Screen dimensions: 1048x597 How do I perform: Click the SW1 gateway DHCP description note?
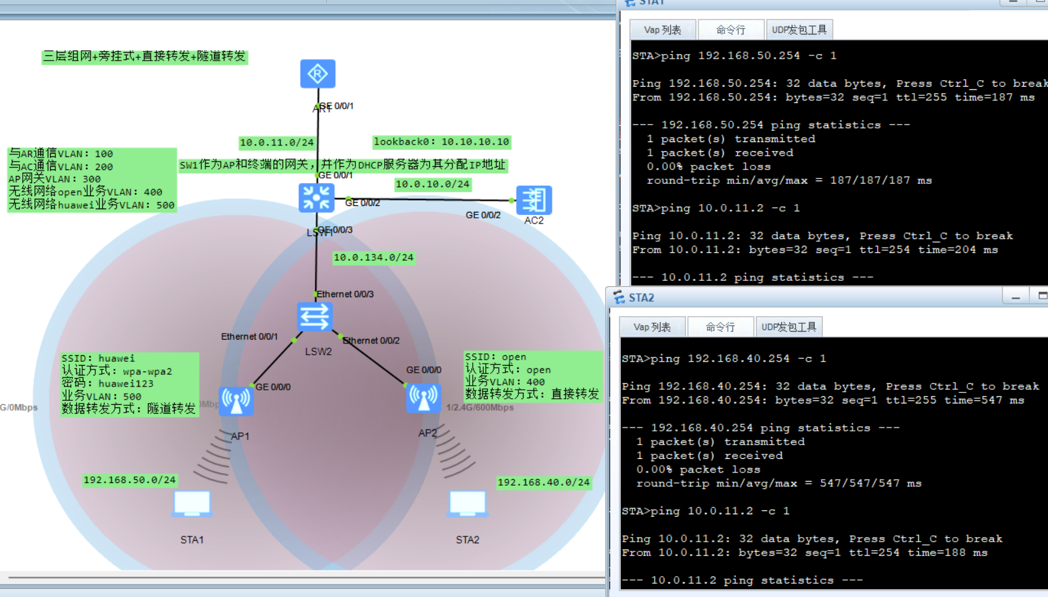343,165
